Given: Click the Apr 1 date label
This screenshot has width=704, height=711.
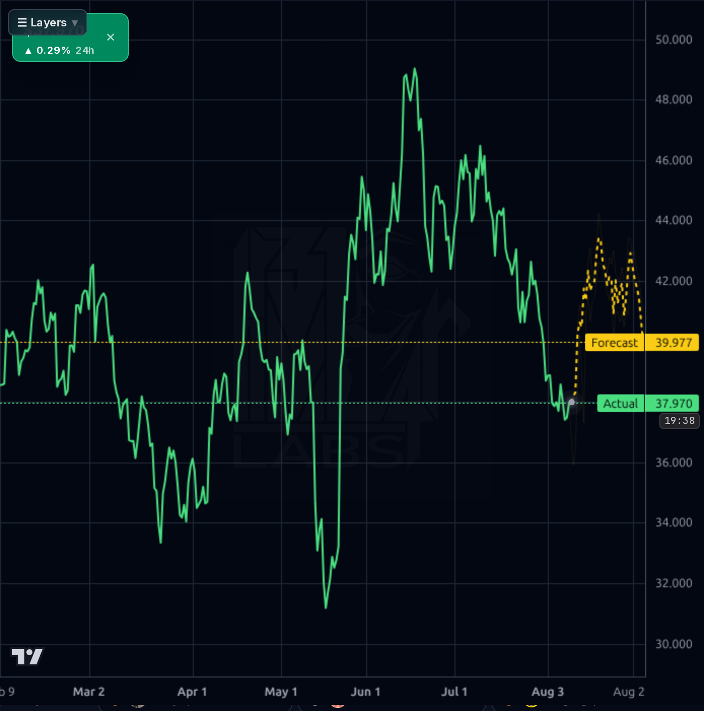Looking at the screenshot, I should tap(192, 692).
